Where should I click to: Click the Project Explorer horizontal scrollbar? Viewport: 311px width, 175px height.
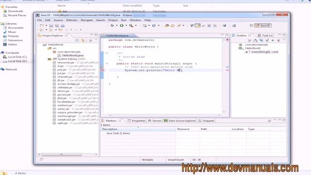(x=62, y=155)
